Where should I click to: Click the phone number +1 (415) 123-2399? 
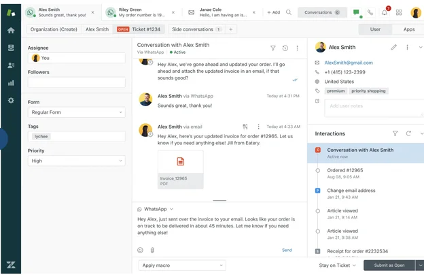(344, 72)
